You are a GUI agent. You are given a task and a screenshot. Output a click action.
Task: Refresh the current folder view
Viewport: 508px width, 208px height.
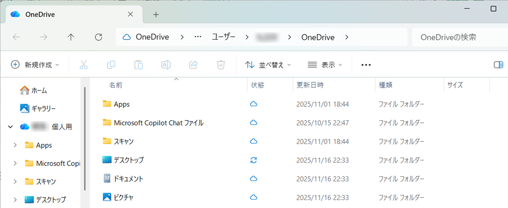99,37
